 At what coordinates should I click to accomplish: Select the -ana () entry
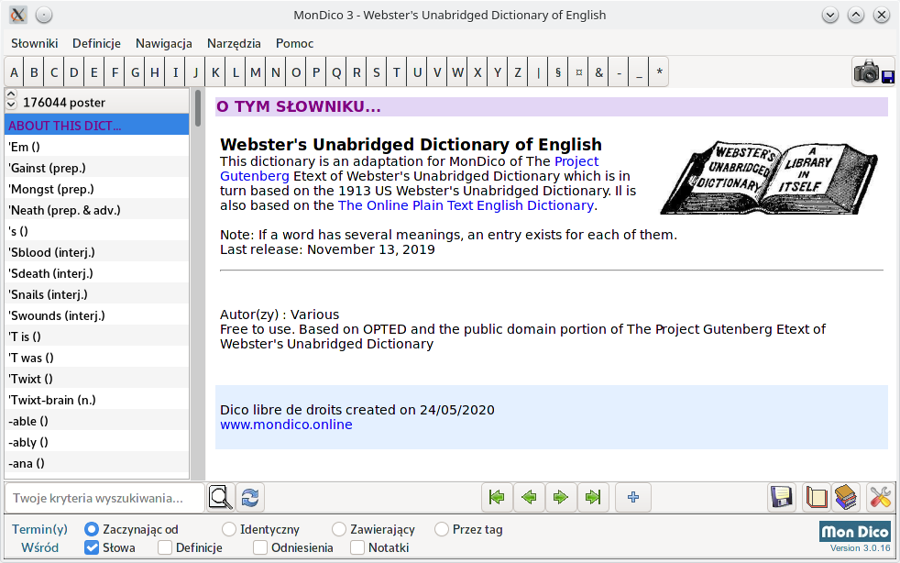(x=96, y=463)
